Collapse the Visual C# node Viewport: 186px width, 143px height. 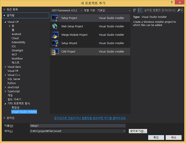click(5, 22)
